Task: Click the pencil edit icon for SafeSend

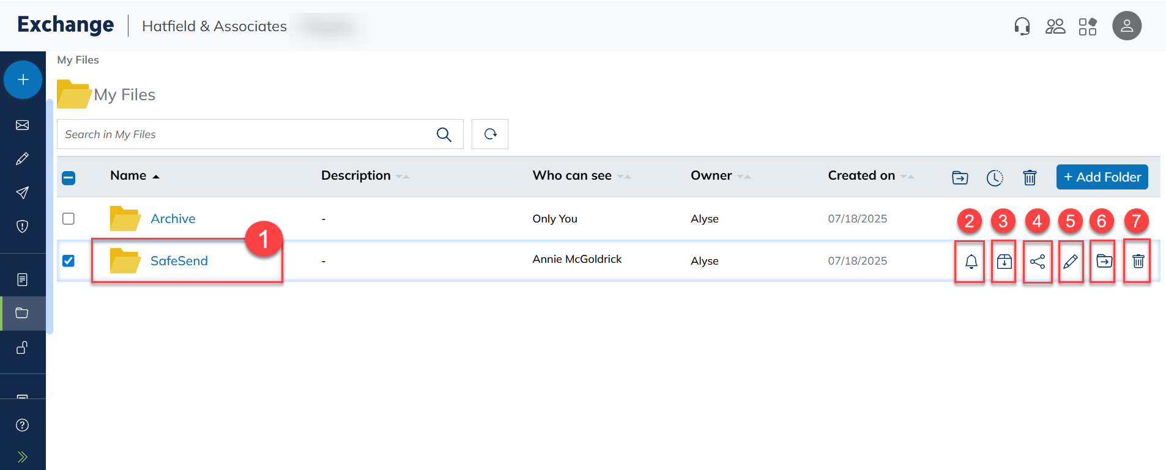Action: coord(1071,262)
